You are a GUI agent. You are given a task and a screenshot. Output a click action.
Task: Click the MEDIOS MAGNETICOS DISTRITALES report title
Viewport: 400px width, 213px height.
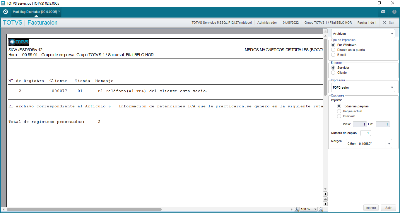[x=284, y=50]
